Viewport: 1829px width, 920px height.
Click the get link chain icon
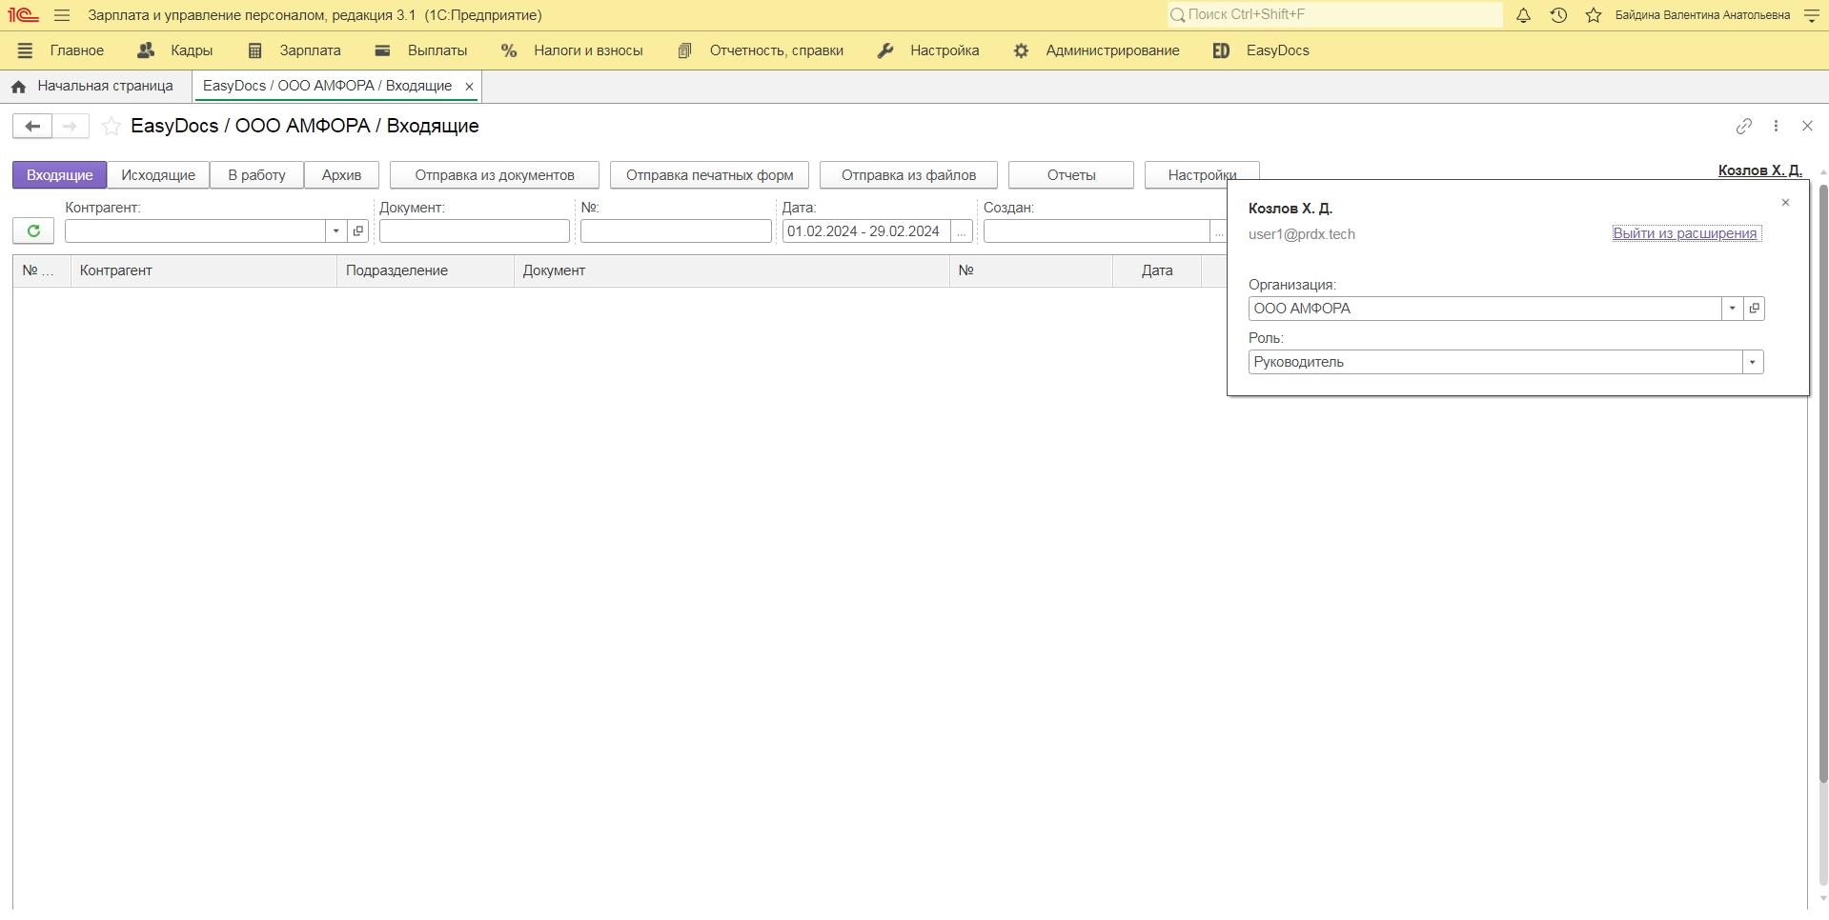click(1744, 126)
